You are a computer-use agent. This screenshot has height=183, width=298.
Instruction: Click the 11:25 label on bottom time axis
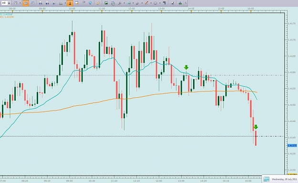(114, 181)
